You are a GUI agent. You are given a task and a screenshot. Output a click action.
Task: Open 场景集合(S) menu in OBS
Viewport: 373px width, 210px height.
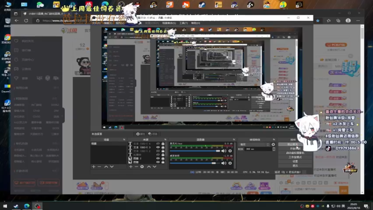(x=169, y=23)
